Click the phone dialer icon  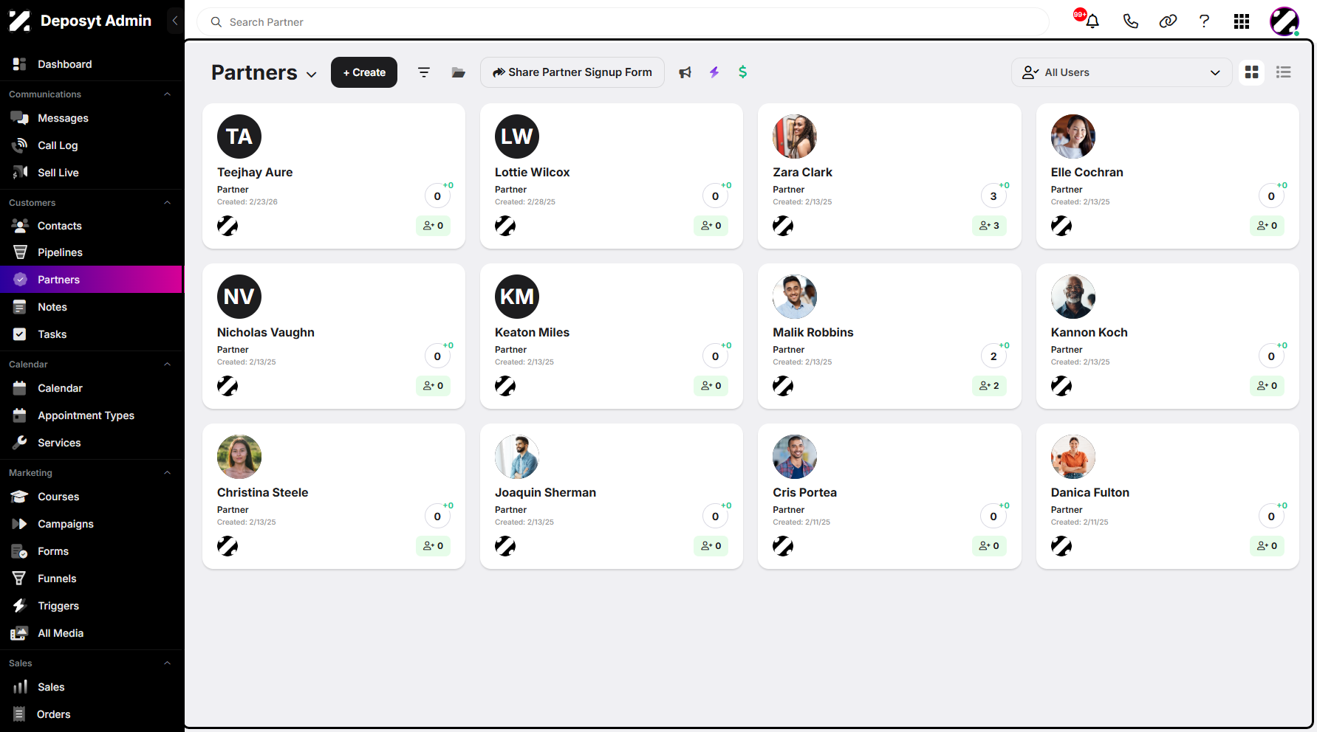pyautogui.click(x=1130, y=21)
